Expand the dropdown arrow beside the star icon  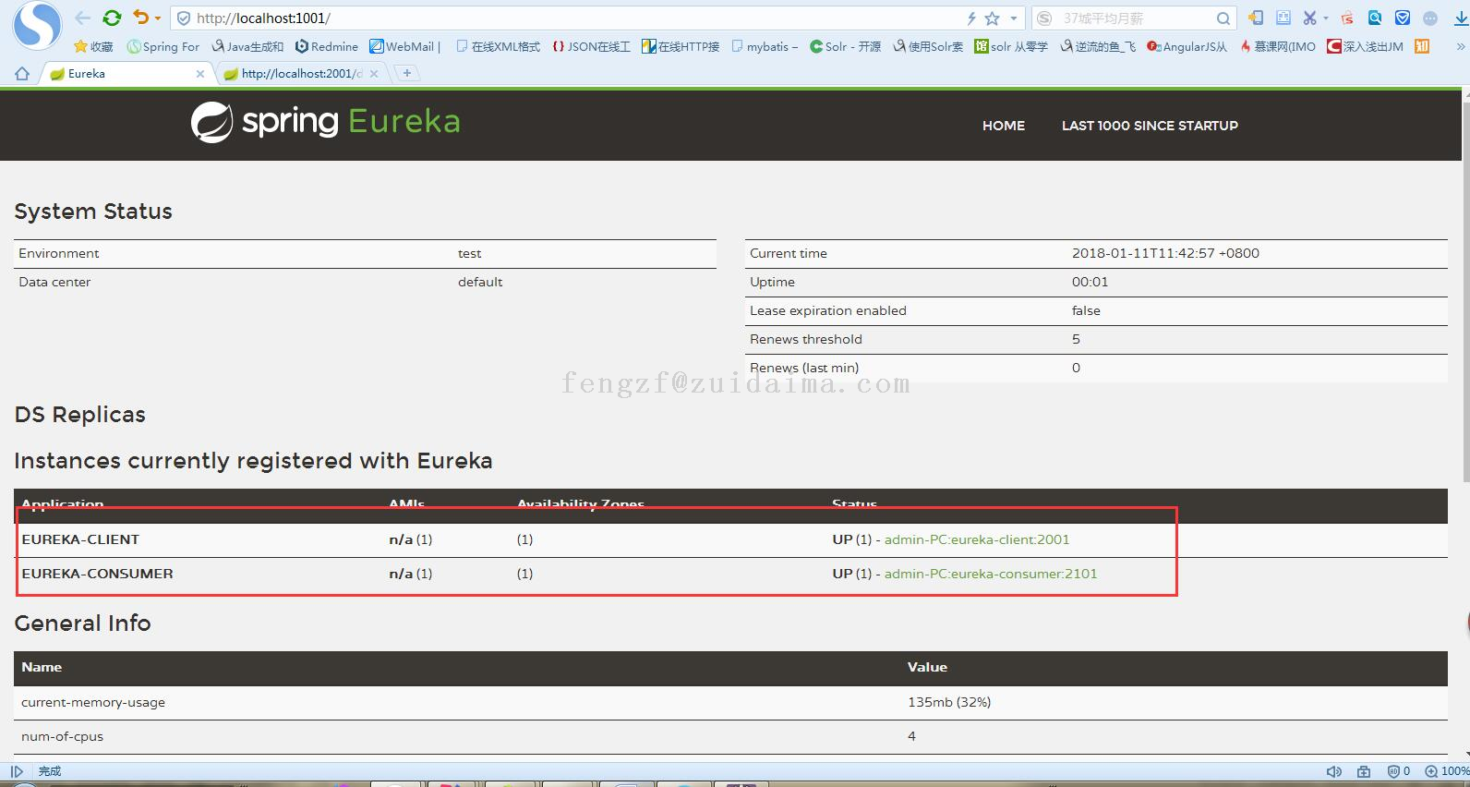pyautogui.click(x=1014, y=18)
